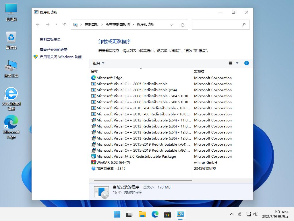
Task: Click Control Panel taskbar icon
Action: click(x=180, y=214)
